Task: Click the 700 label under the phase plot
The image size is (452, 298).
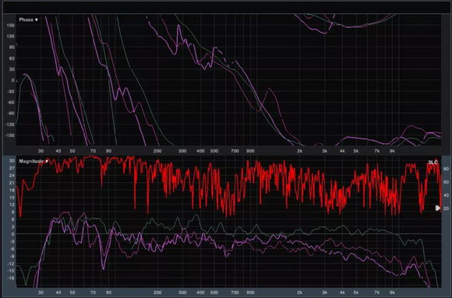Action: (x=235, y=151)
